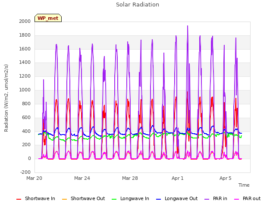Click the 600 y-axis tick label
276x207 pixels.
tap(26, 118)
